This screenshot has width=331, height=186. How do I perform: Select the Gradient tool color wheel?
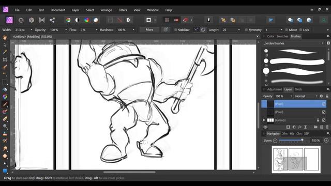coord(5,97)
